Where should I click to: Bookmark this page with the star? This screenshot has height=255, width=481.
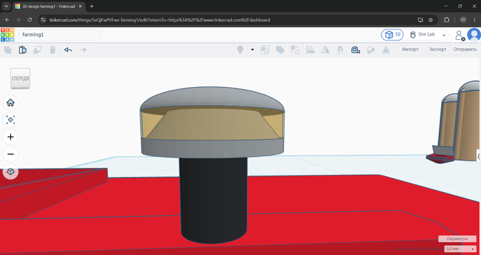coord(431,20)
